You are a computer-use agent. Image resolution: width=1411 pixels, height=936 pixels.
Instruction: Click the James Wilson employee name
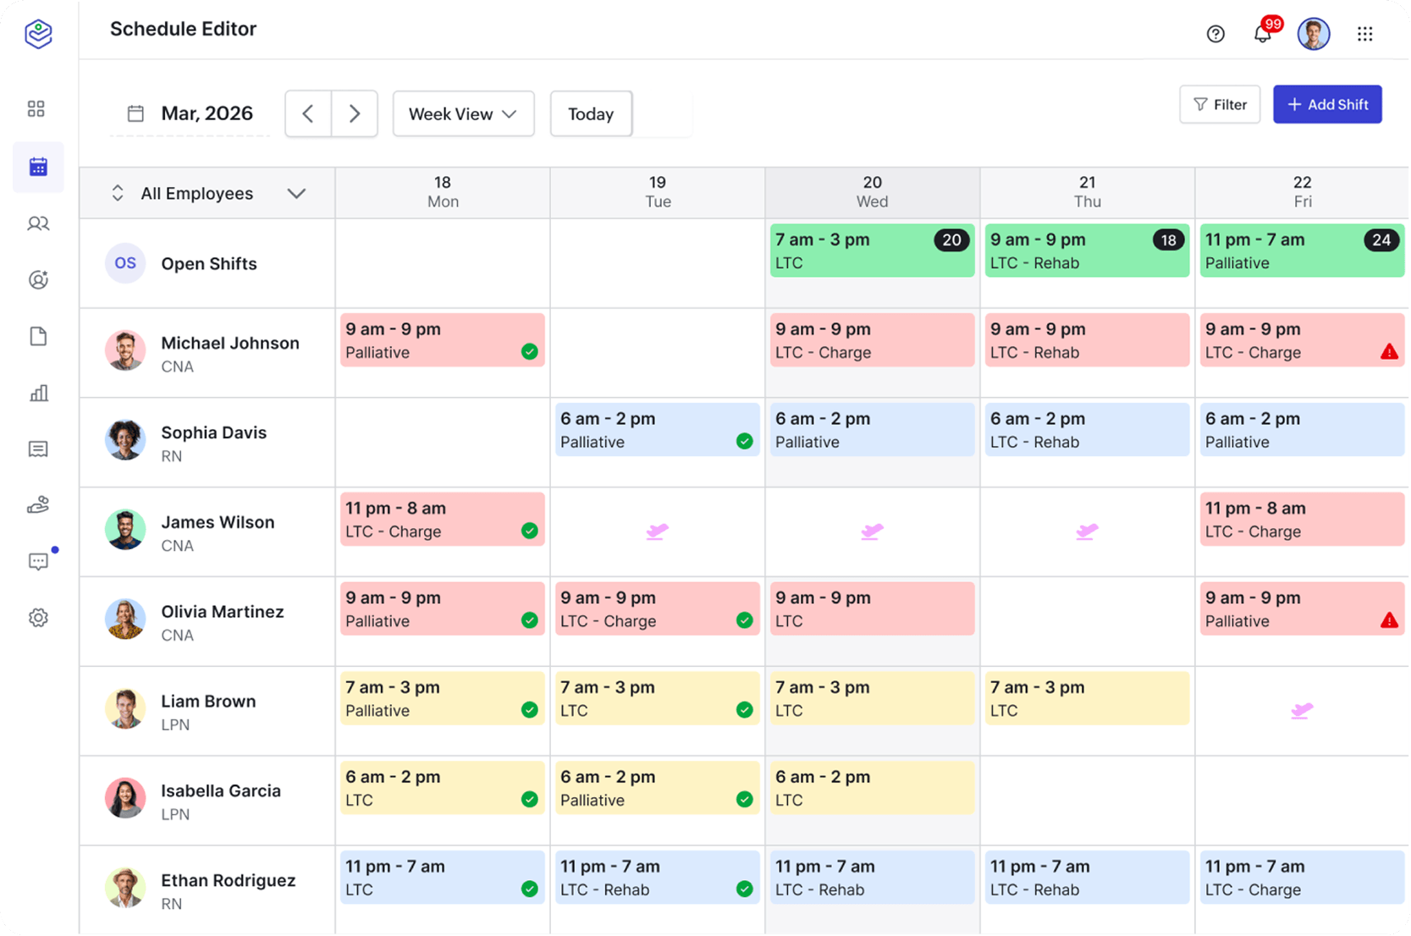click(x=218, y=522)
